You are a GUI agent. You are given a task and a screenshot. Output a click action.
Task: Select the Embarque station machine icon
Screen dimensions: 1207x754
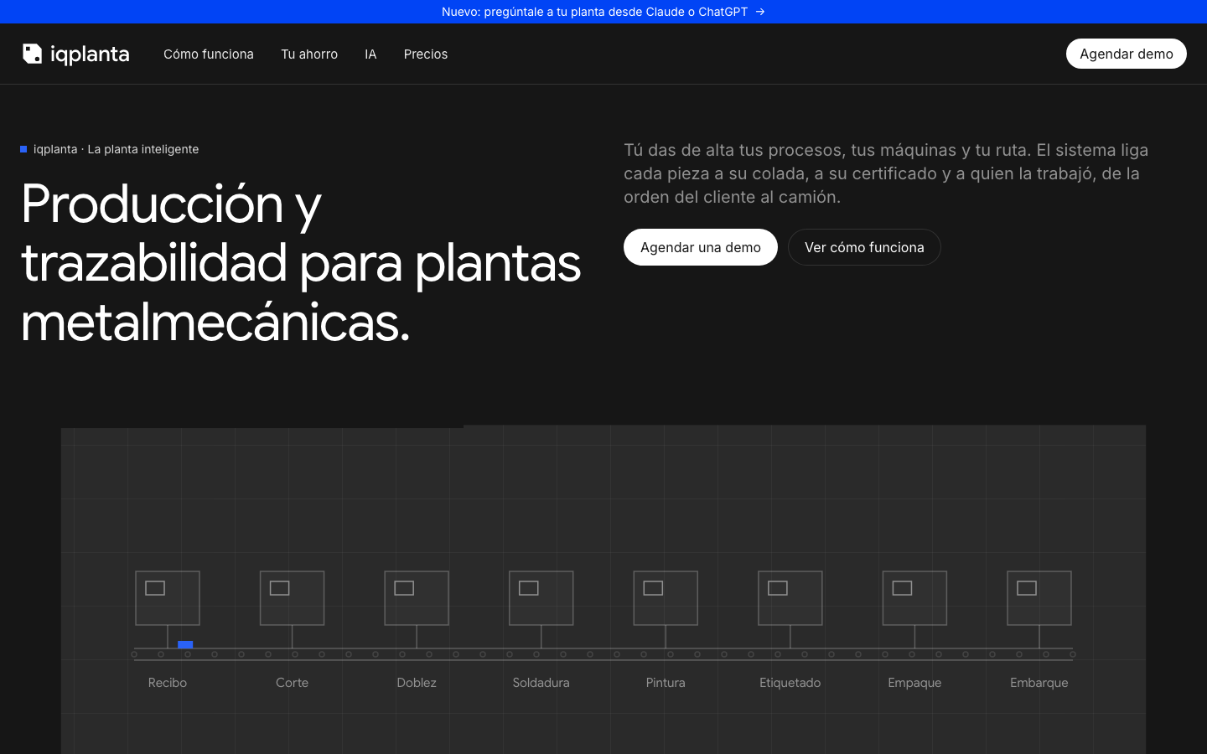pyautogui.click(x=1039, y=598)
